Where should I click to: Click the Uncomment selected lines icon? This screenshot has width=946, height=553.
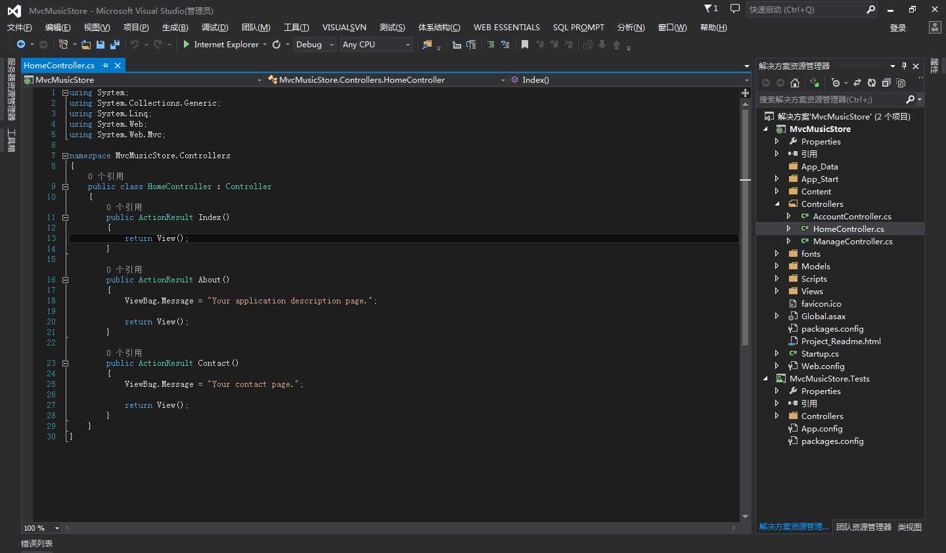click(505, 45)
